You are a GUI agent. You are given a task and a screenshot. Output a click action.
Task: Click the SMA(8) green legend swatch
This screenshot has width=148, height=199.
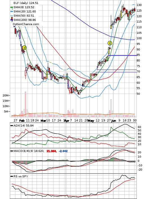pyautogui.click(x=12, y=7)
